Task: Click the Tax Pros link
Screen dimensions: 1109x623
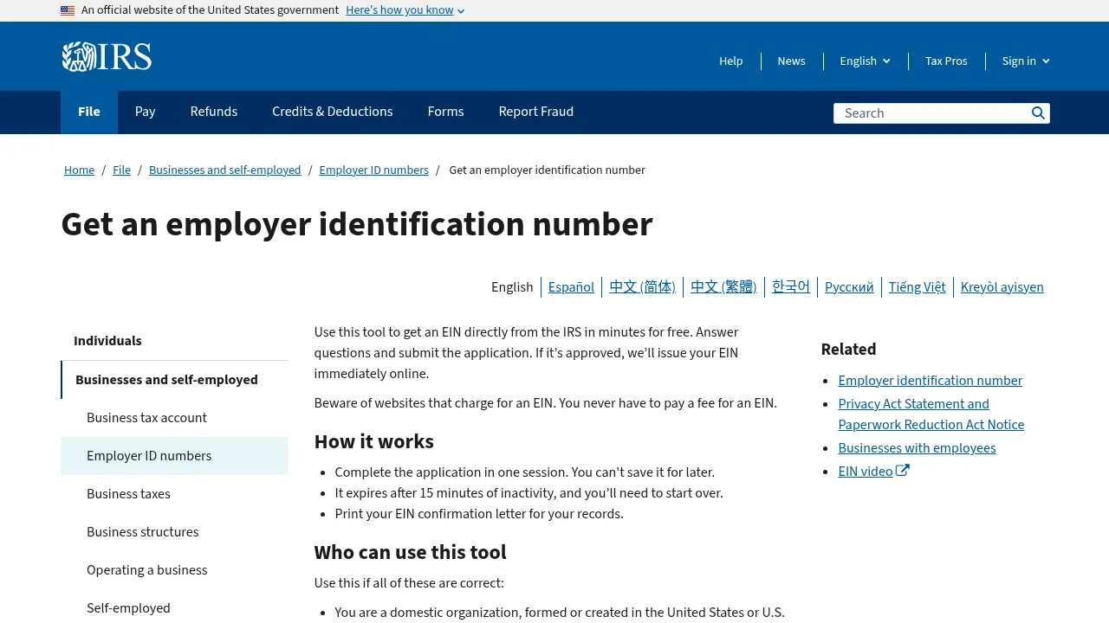Action: tap(946, 61)
